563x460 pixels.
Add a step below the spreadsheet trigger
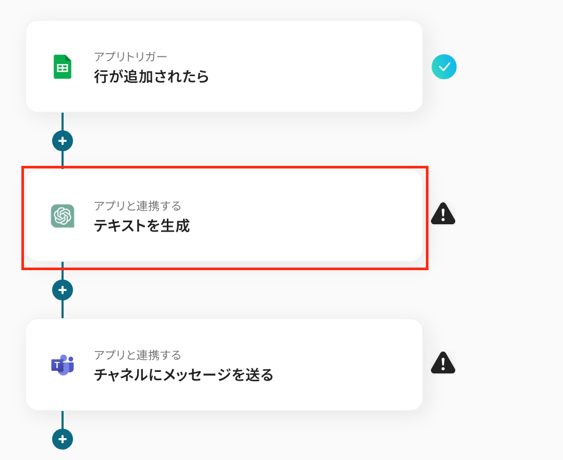tap(63, 141)
